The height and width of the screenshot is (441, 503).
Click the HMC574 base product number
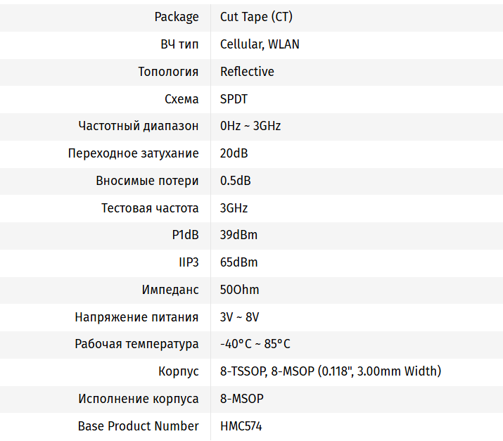[x=241, y=426]
